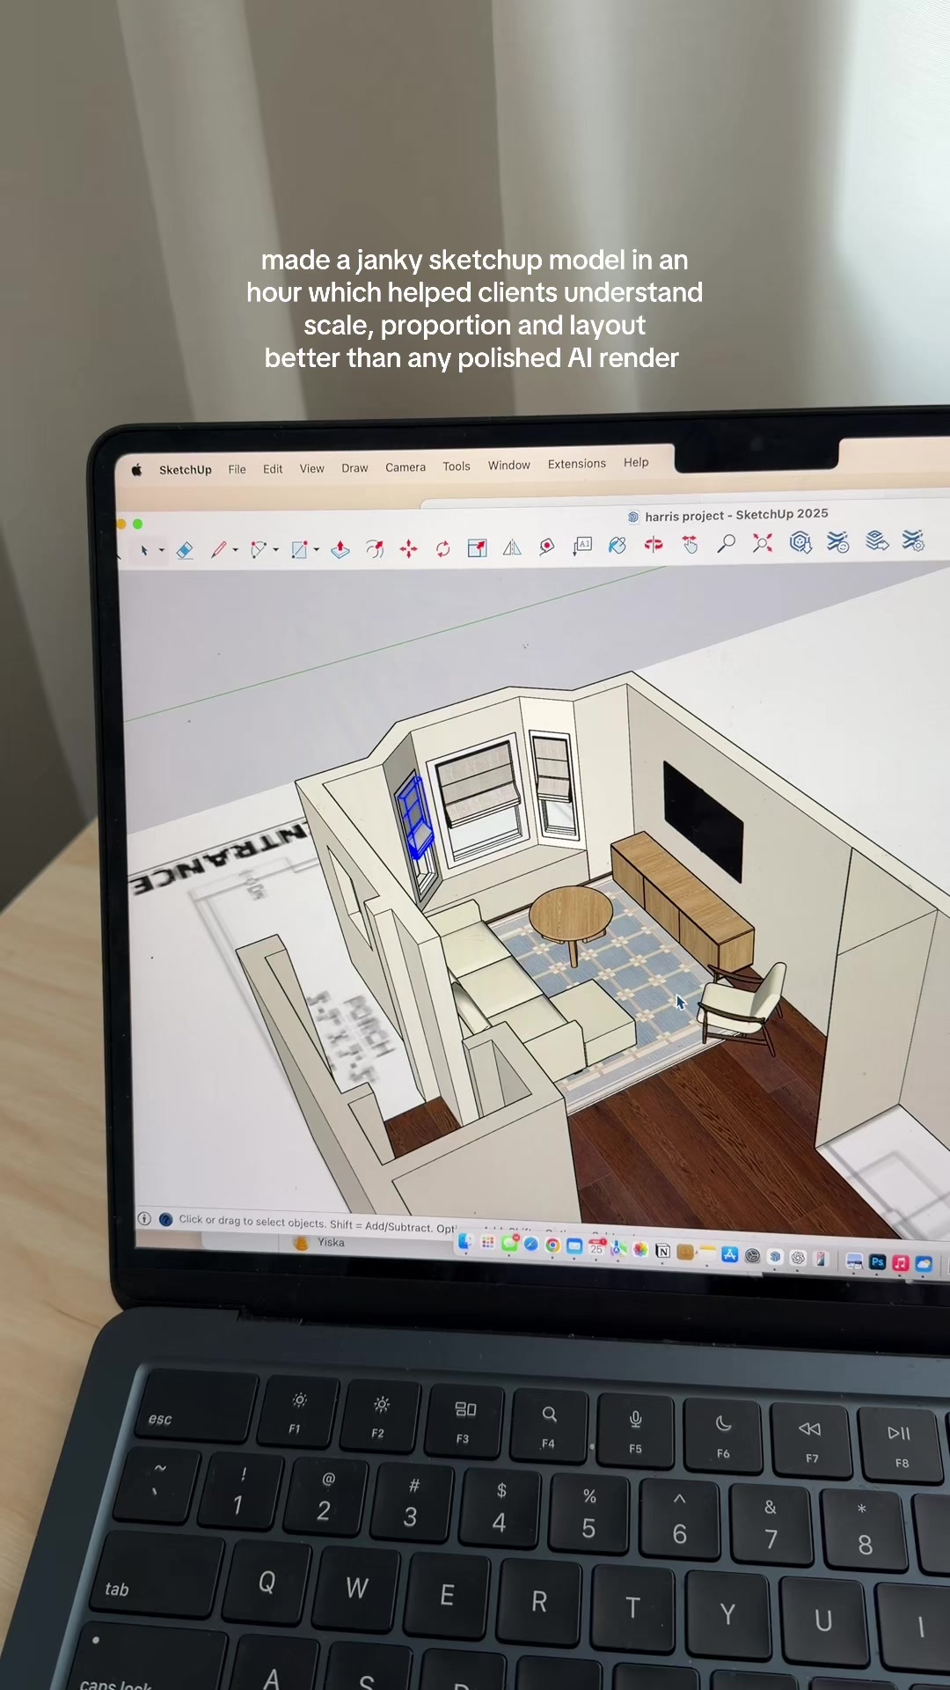Image resolution: width=950 pixels, height=1690 pixels.
Task: Click the green window zoom button
Action: 137,524
